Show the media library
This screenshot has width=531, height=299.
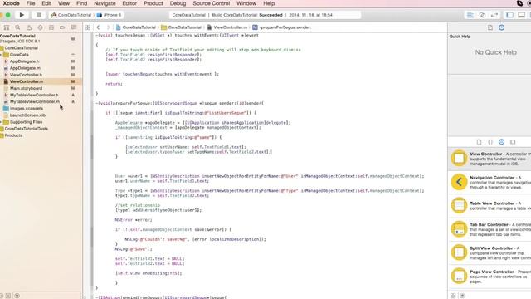[513, 142]
